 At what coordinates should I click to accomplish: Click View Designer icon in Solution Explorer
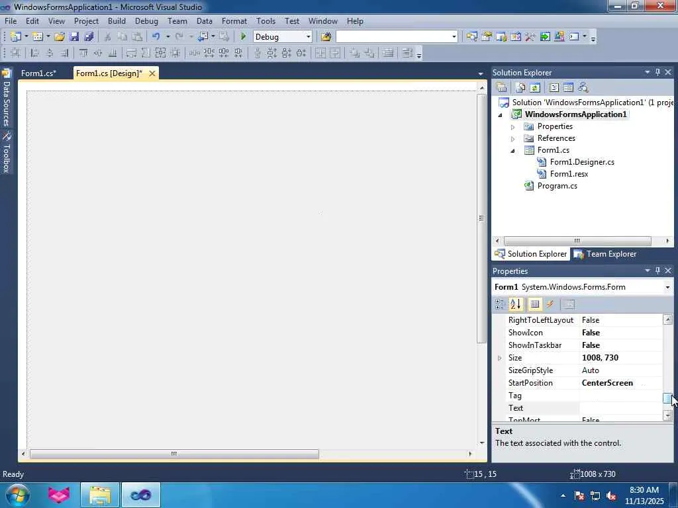[568, 87]
